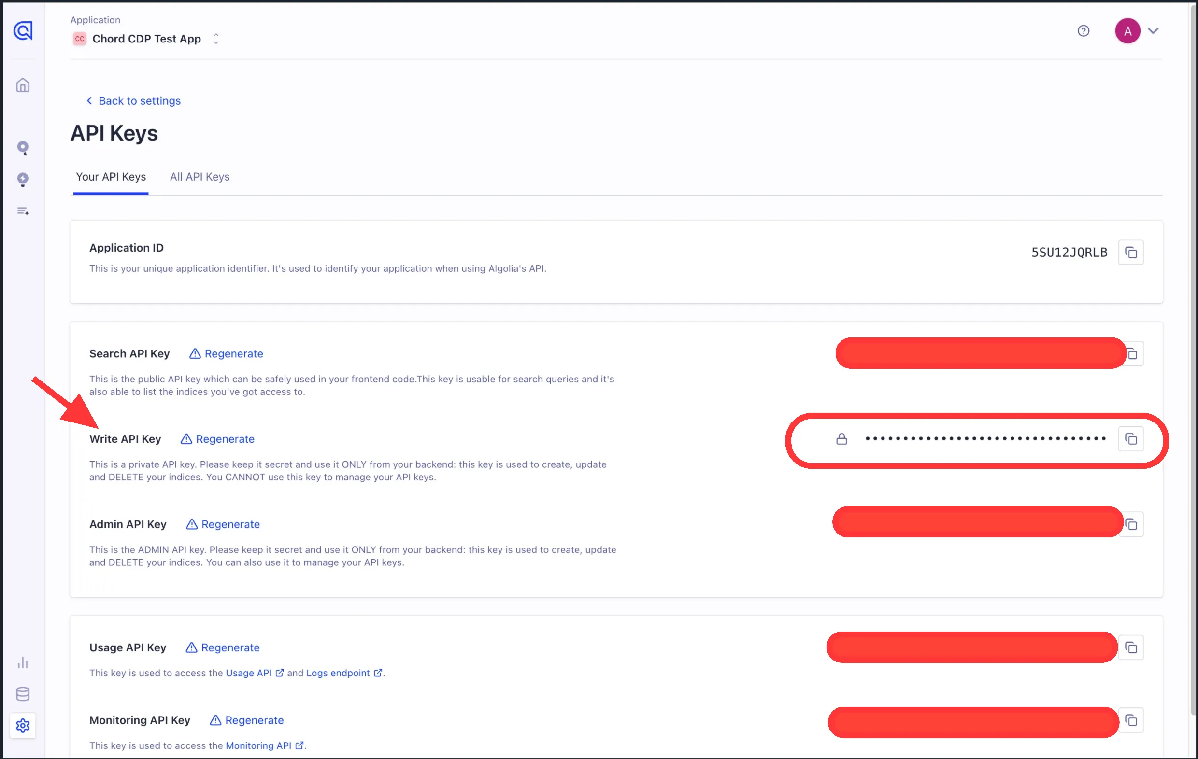1198x759 pixels.
Task: Copy the Usage API Key
Action: 1130,647
